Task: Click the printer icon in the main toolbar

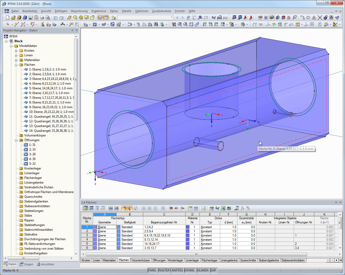Action: pos(42,18)
